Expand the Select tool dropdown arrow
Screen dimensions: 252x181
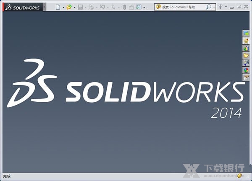(119, 8)
